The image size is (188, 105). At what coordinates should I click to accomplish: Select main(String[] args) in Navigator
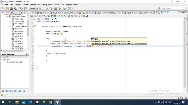pyautogui.click(x=16, y=62)
